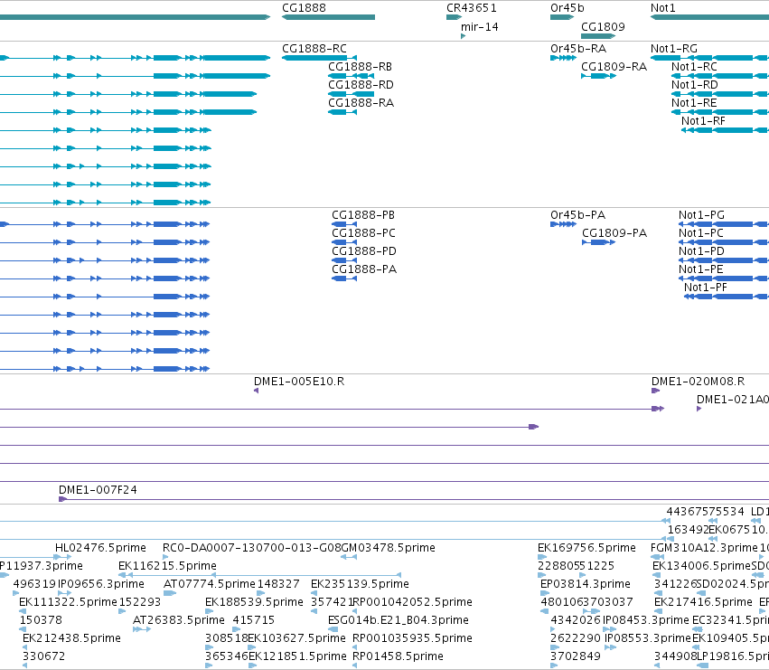Click EST feature 415715
The image size is (769, 670).
pos(237,629)
